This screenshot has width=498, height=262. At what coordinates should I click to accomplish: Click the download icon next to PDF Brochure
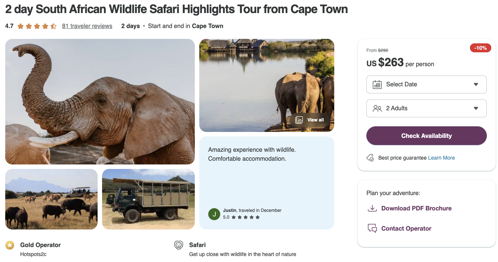click(x=372, y=208)
